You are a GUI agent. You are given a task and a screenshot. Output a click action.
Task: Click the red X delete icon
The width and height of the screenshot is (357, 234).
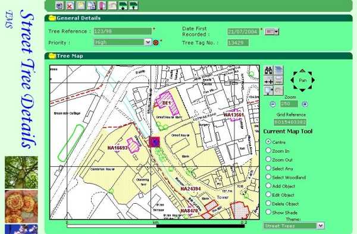point(70,5)
